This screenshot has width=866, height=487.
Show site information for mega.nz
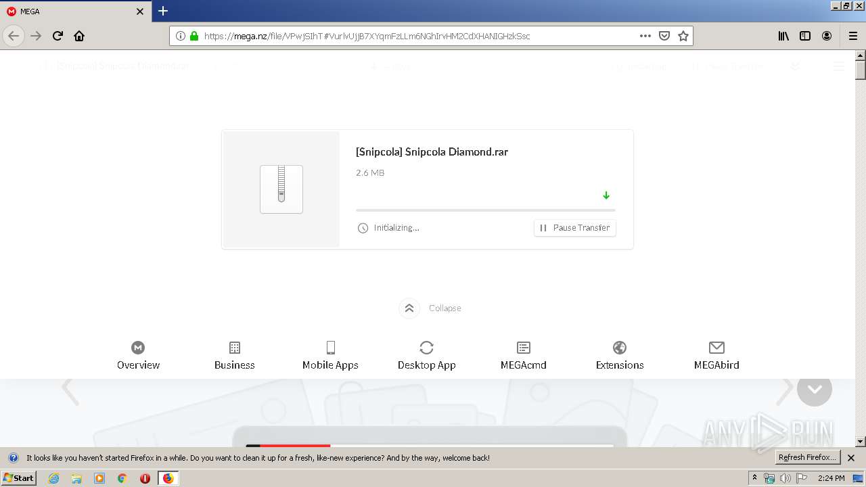181,36
